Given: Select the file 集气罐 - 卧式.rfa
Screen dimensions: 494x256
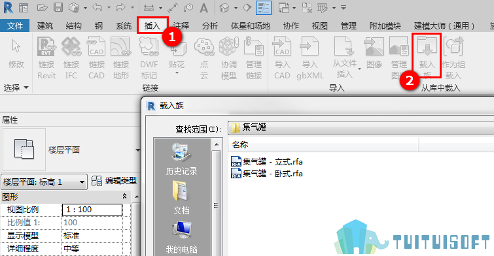Looking at the screenshot, I should pos(267,173).
